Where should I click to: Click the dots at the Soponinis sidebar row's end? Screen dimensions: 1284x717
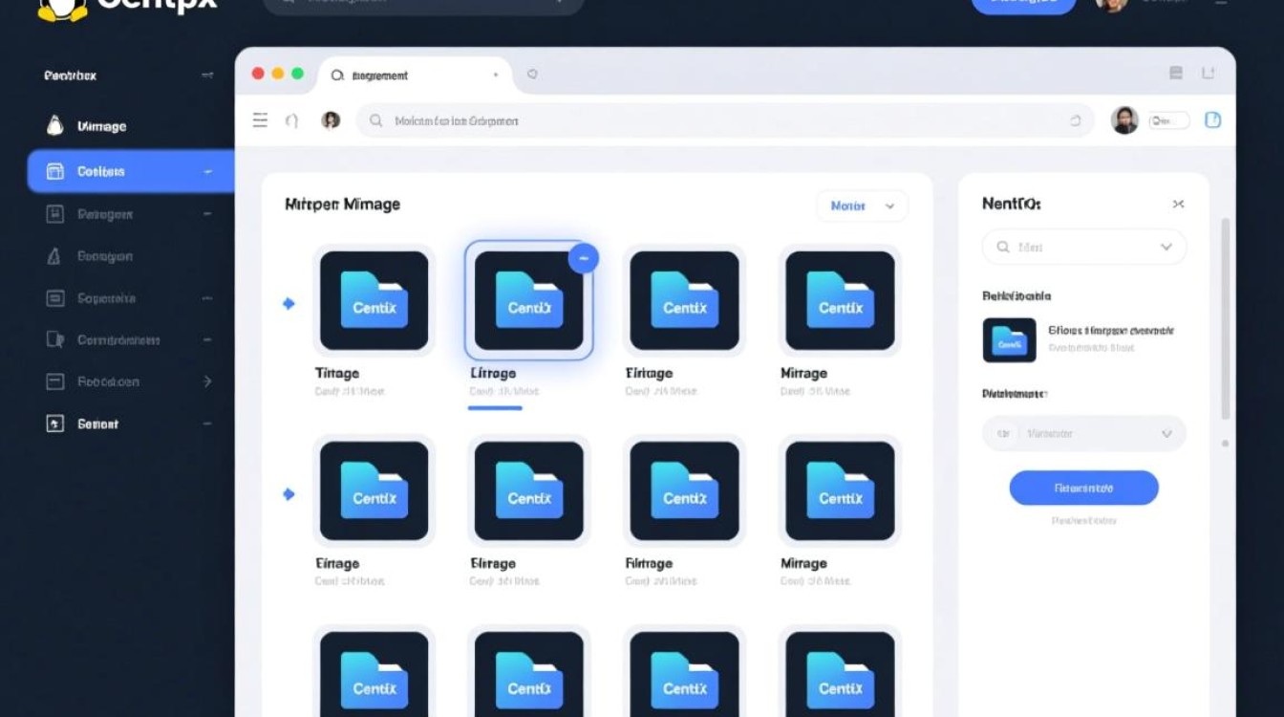207,298
